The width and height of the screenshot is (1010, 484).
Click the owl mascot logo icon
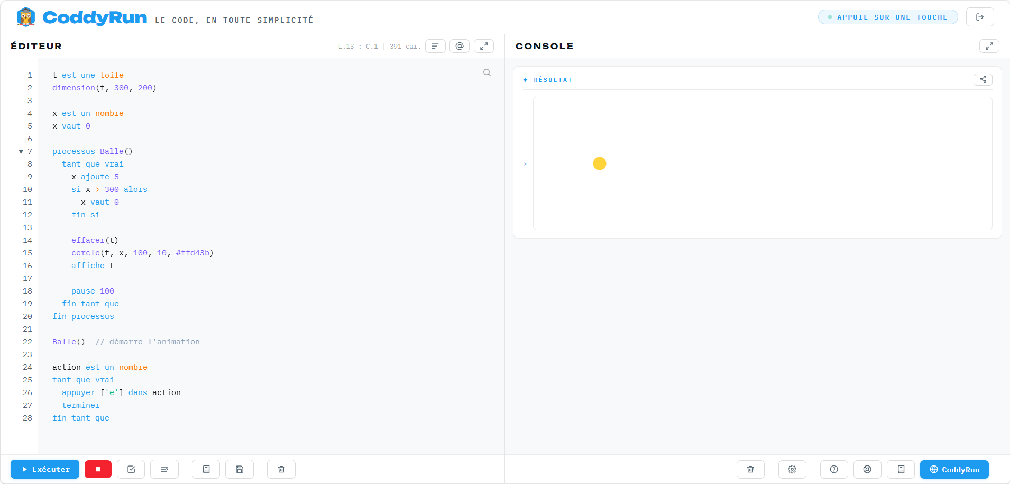pos(25,17)
